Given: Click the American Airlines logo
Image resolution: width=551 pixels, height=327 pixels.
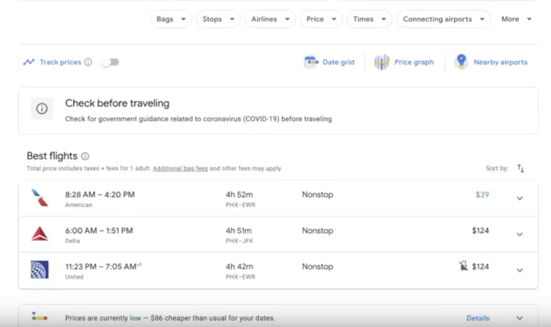Looking at the screenshot, I should [40, 198].
